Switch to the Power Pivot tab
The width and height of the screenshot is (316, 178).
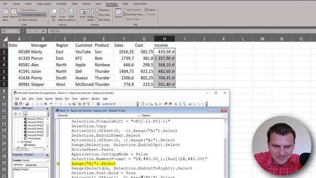pos(140,3)
